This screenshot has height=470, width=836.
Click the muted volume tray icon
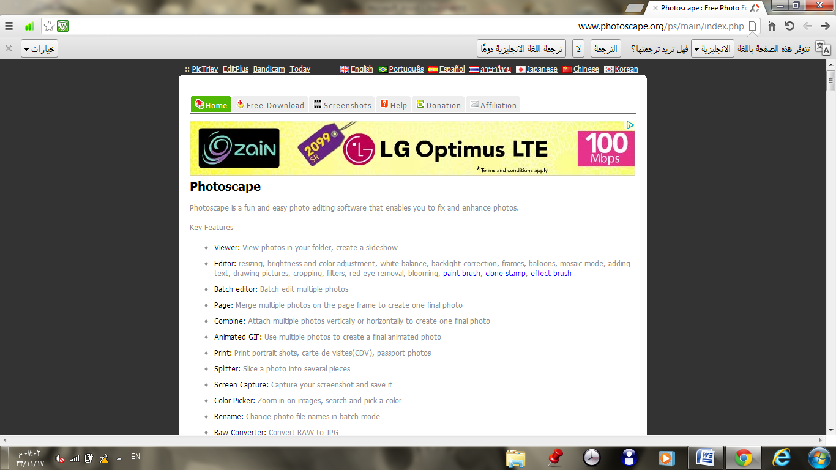point(60,458)
